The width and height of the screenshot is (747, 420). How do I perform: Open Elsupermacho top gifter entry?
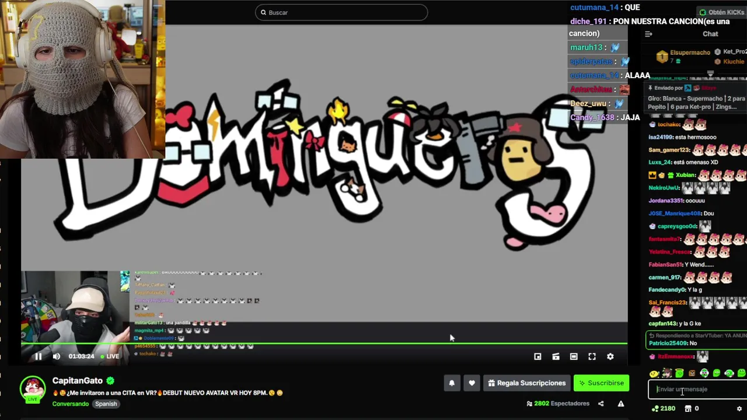[x=683, y=56]
